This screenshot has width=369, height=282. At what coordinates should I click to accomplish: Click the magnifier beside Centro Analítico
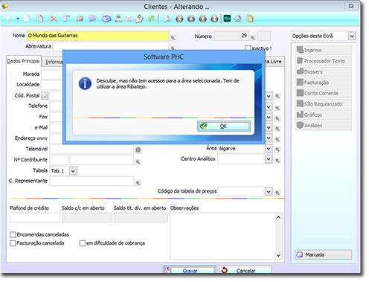click(277, 161)
